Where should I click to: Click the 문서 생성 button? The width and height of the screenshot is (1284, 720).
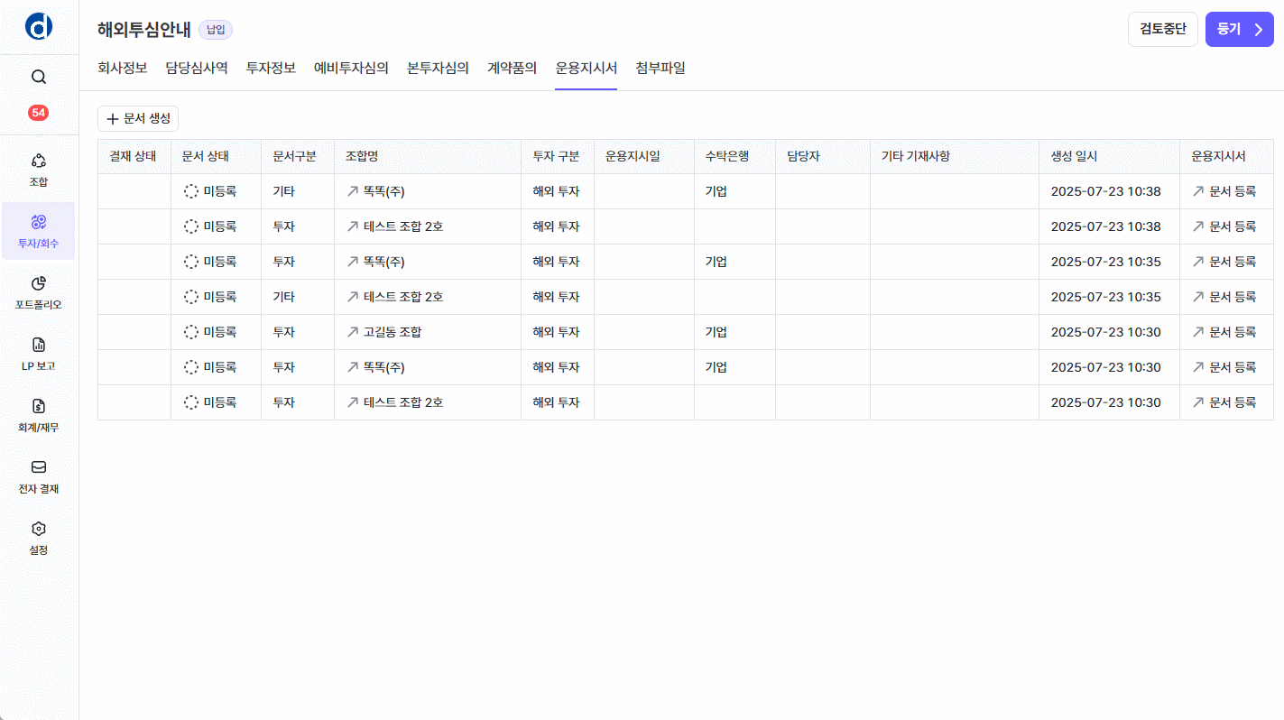tap(138, 118)
